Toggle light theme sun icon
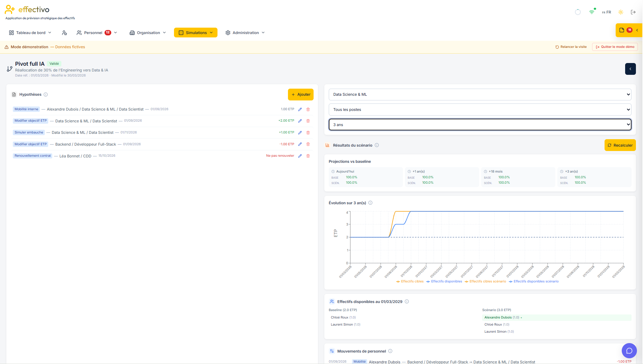The height and width of the screenshot is (364, 643). 621,12
